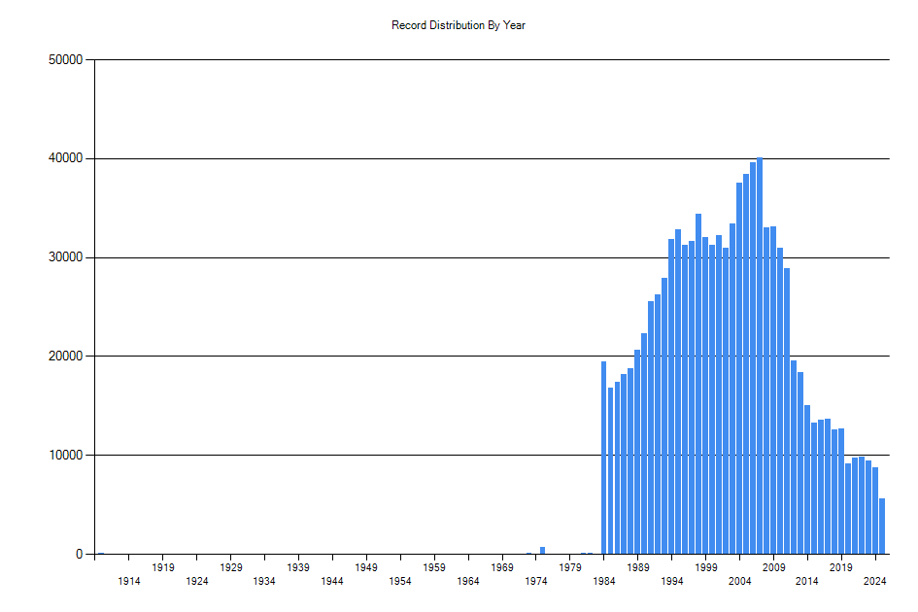This screenshot has height=612, width=918.
Task: Click the 0 label on the y-axis
Action: point(81,555)
